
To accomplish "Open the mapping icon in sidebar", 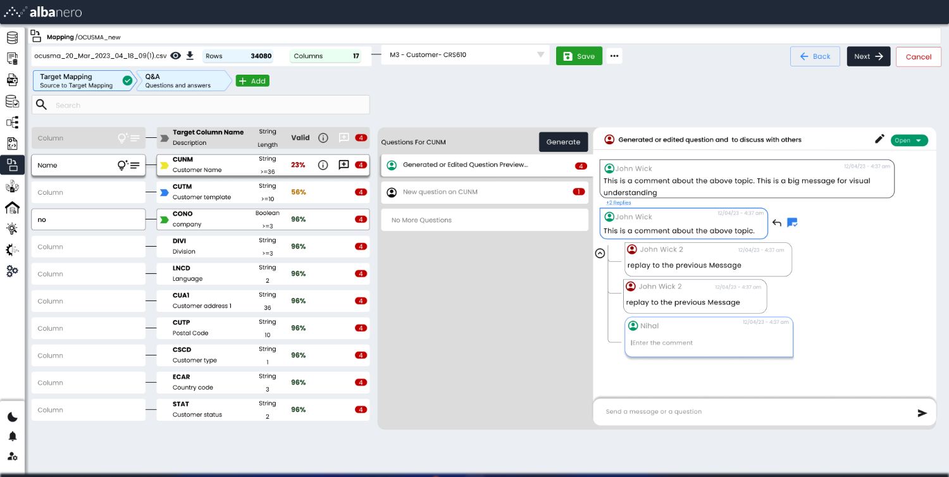I will 12,165.
